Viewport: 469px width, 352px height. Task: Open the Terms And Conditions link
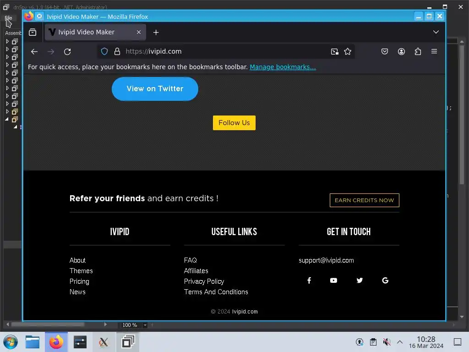pyautogui.click(x=216, y=292)
